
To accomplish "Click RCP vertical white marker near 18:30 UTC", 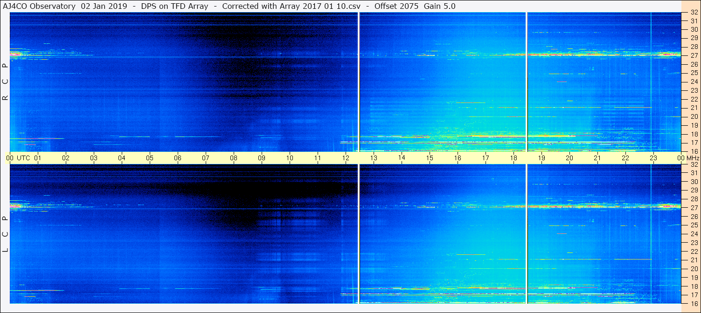I will tap(527, 82).
